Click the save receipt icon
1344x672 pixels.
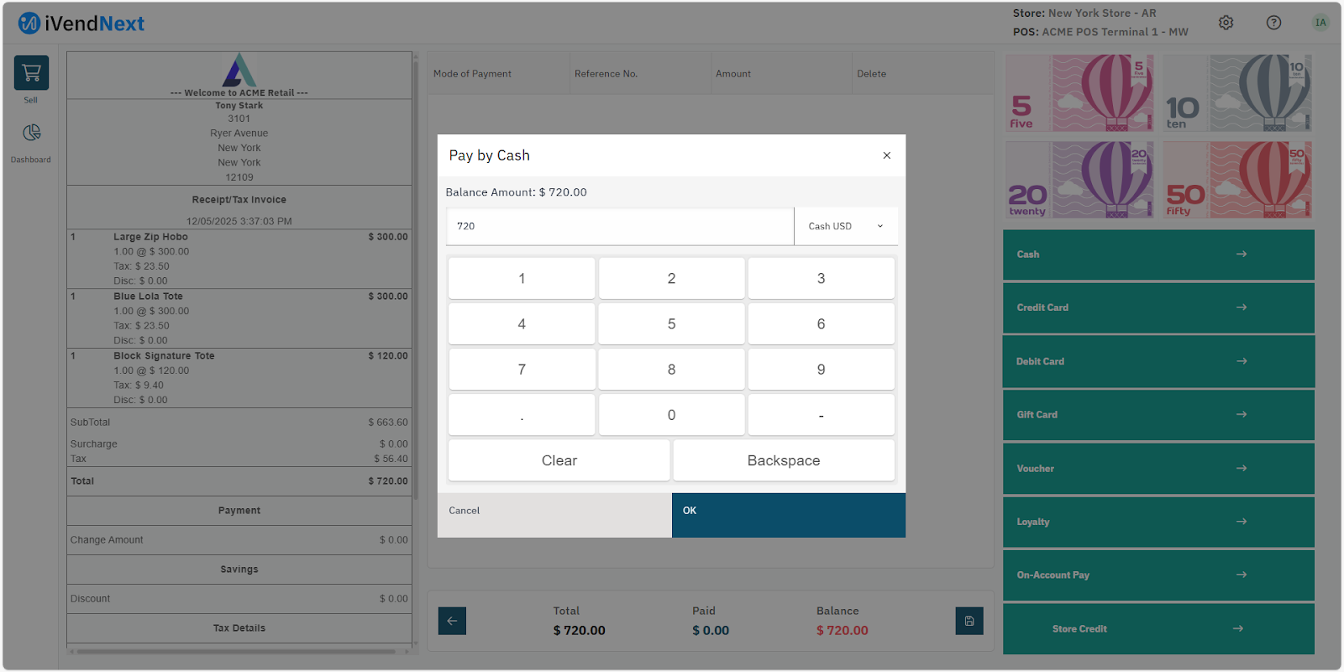point(969,621)
